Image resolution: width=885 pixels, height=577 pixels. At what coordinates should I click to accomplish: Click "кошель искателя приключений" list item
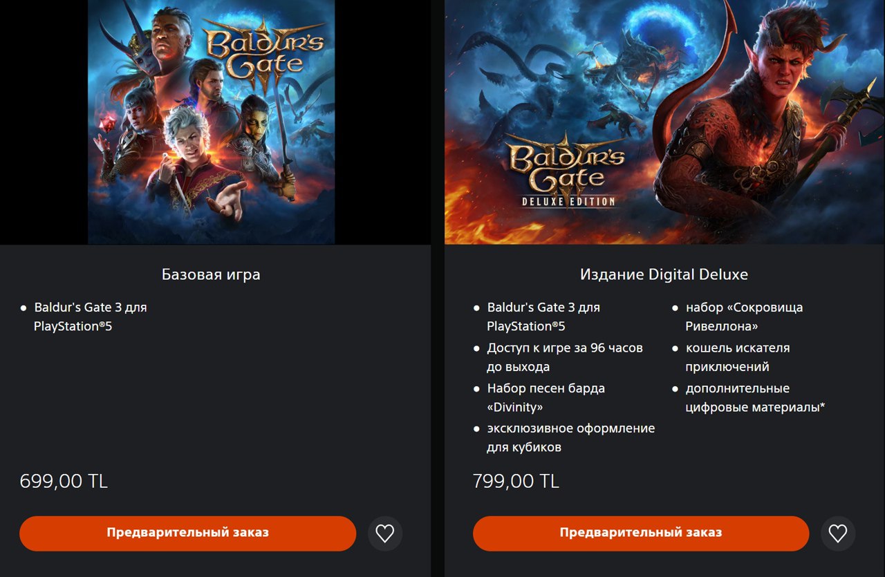click(x=737, y=357)
